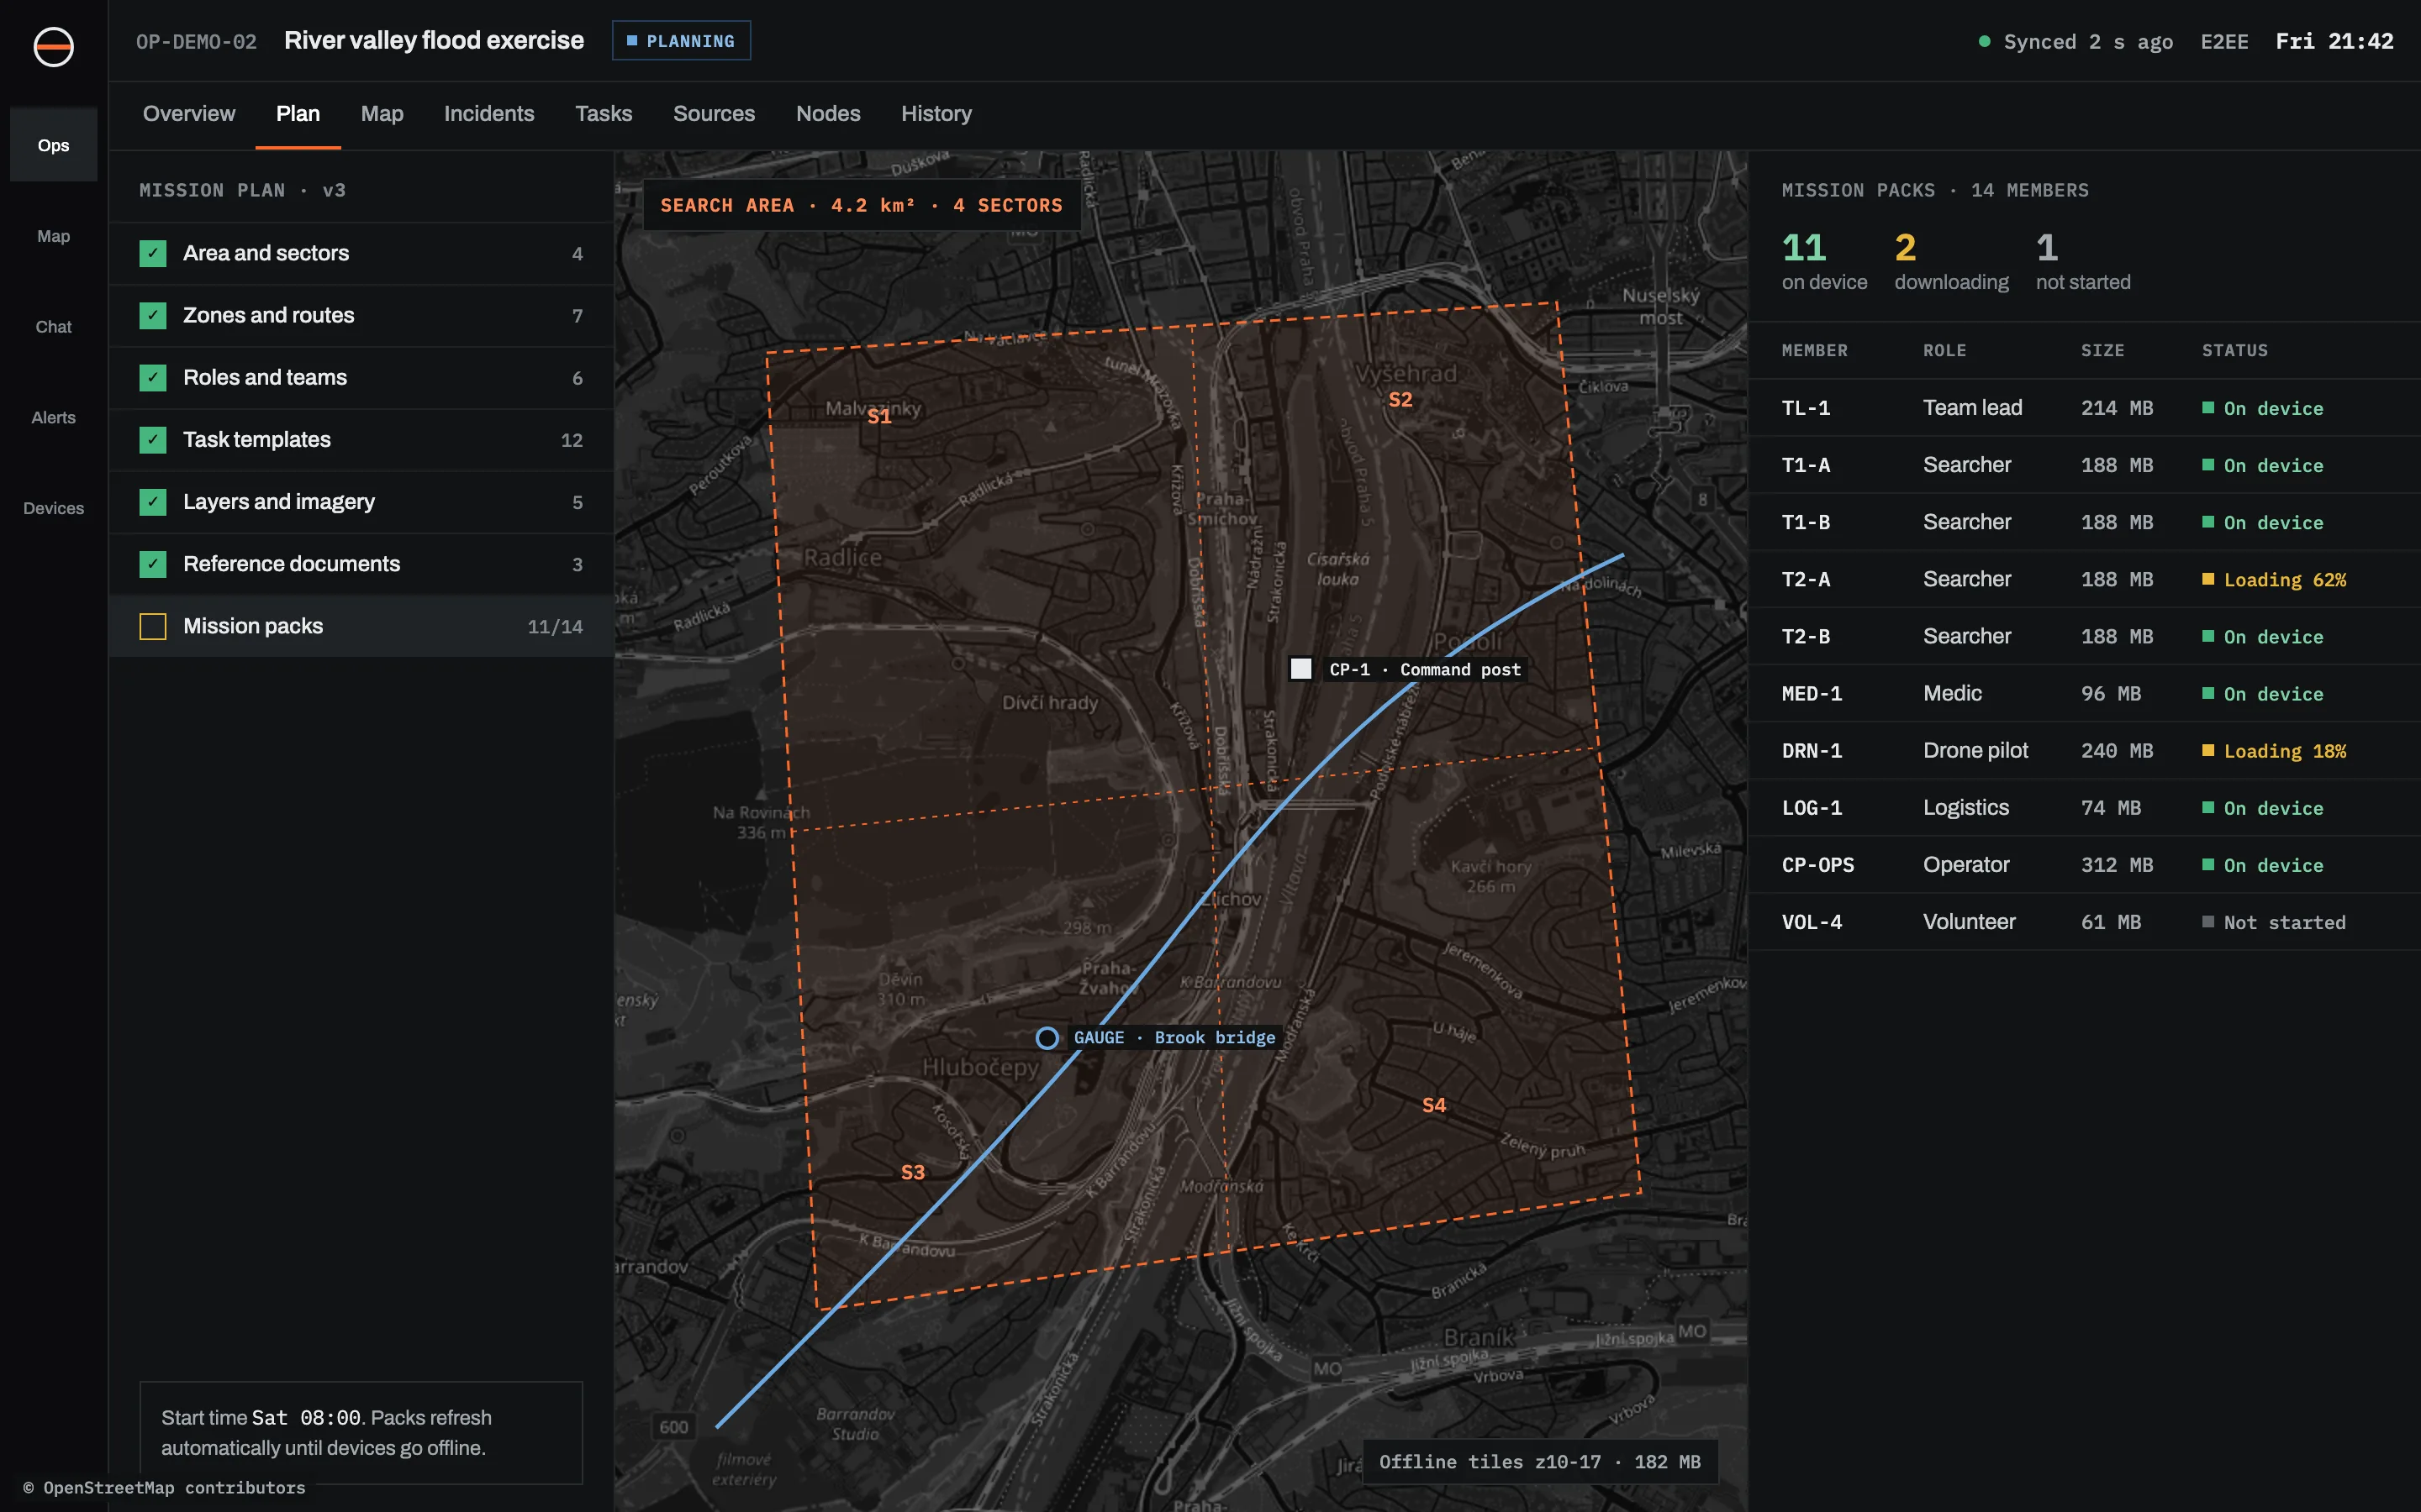Open Chat in the left sidebar
Screen dimensions: 2421x1512
[x=54, y=327]
